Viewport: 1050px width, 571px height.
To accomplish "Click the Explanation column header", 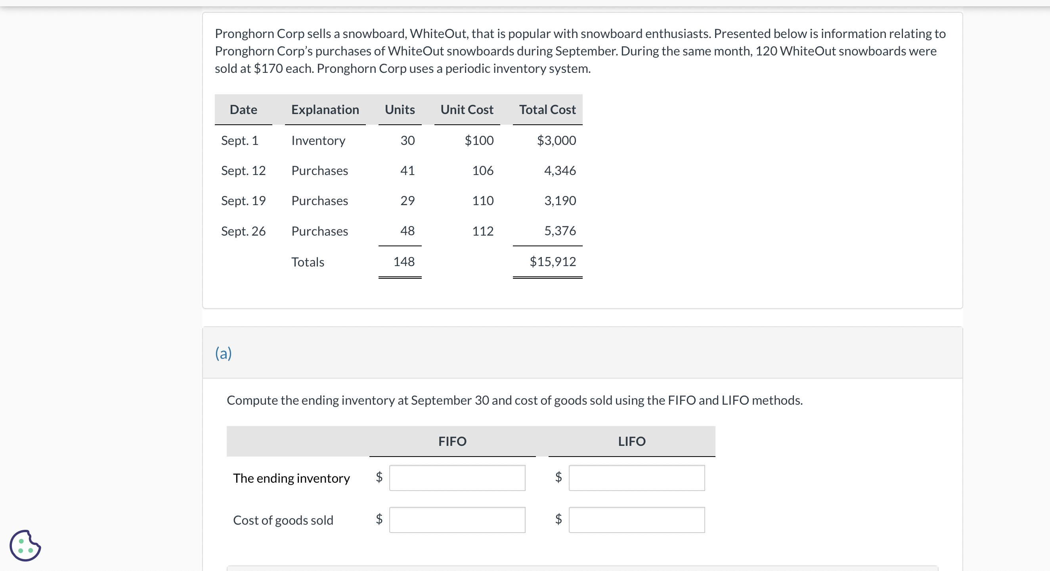I will (325, 109).
